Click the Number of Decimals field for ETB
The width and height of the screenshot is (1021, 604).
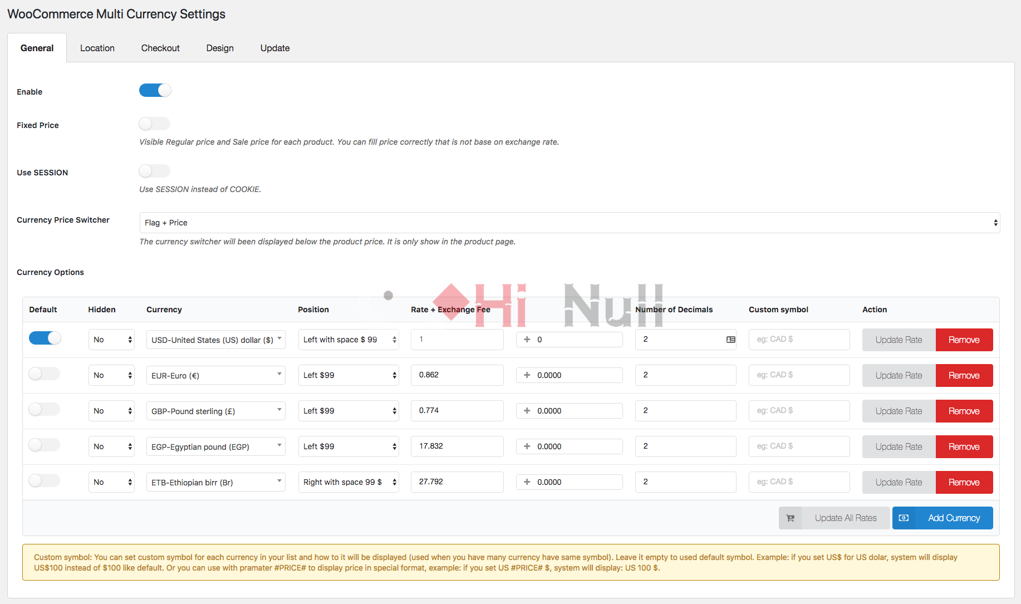click(685, 482)
